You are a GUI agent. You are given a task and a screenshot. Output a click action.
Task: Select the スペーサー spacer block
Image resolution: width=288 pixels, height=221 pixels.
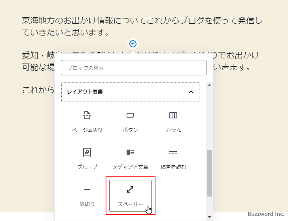pyautogui.click(x=130, y=196)
